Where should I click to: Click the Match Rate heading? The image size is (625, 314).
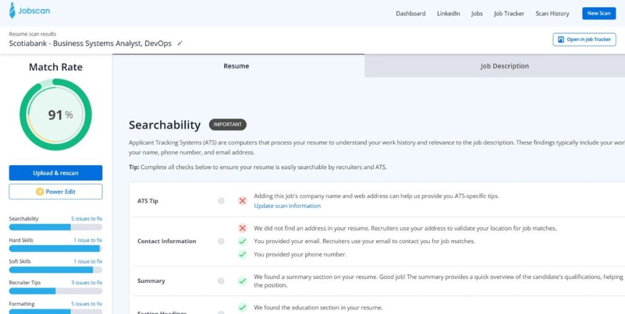click(x=56, y=67)
